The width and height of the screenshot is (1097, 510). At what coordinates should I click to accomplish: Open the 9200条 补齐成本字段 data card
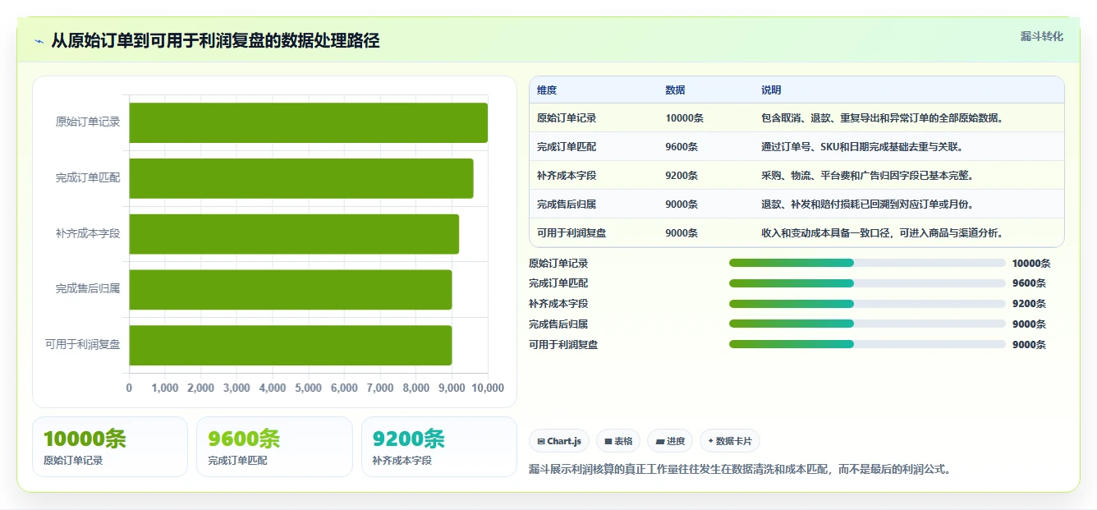click(439, 447)
